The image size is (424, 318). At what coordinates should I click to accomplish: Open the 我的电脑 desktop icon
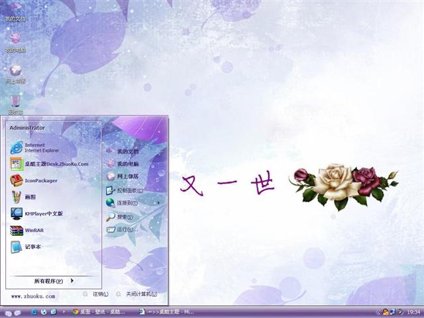click(15, 42)
